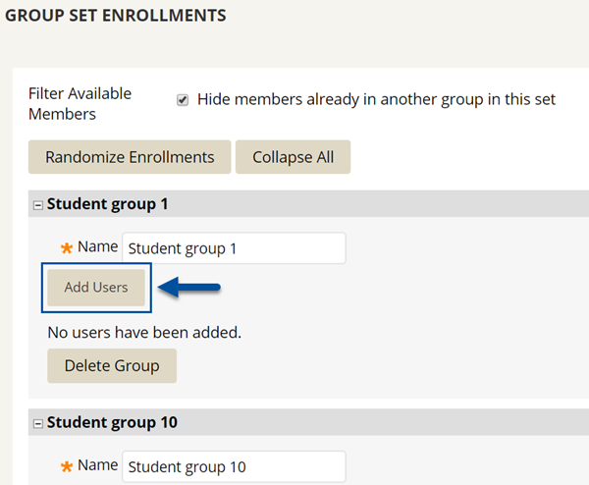Click the blue arrow pointing at Add Users
Screen dimensions: 589x485
coord(188,288)
